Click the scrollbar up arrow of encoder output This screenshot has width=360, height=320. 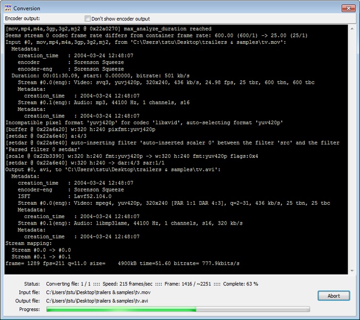click(352, 29)
